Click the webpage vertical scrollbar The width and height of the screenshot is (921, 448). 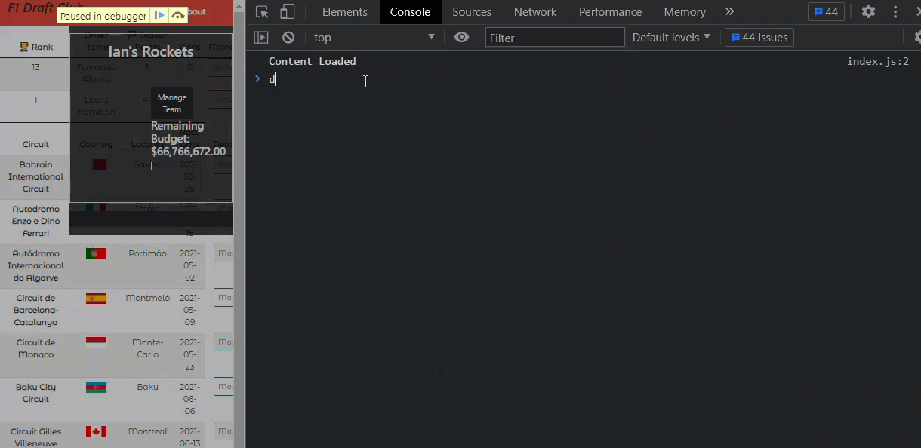(238, 224)
